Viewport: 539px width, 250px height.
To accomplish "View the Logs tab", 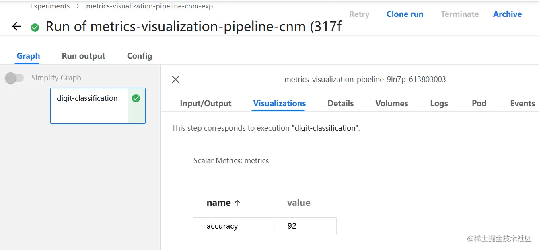I will click(439, 104).
